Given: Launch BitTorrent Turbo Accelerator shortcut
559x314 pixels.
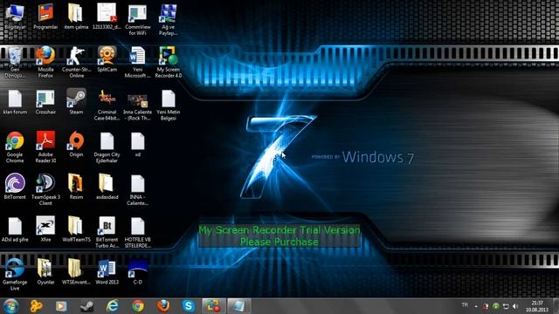Looking at the screenshot, I should [x=107, y=232].
